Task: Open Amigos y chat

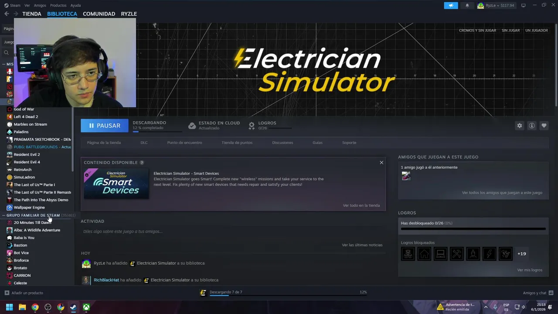Action: pyautogui.click(x=538, y=293)
